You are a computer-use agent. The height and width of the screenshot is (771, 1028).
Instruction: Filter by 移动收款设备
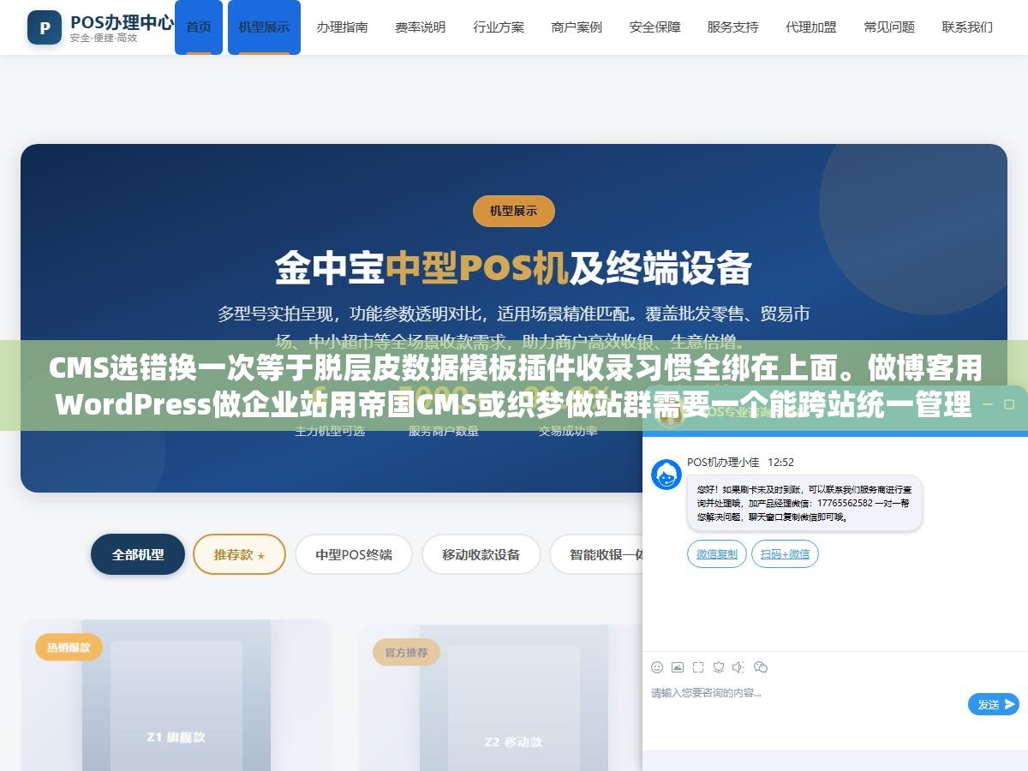click(x=481, y=554)
